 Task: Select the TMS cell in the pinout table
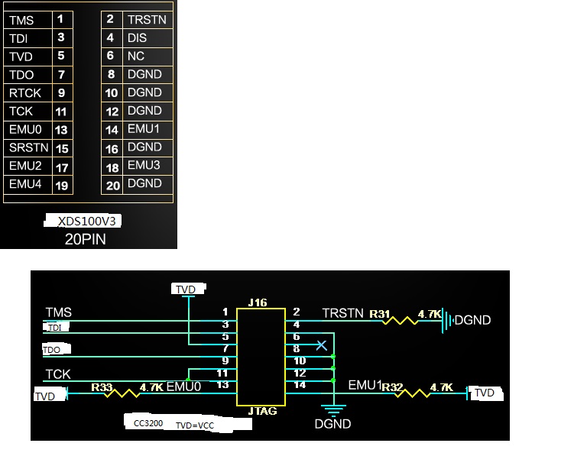[28, 20]
